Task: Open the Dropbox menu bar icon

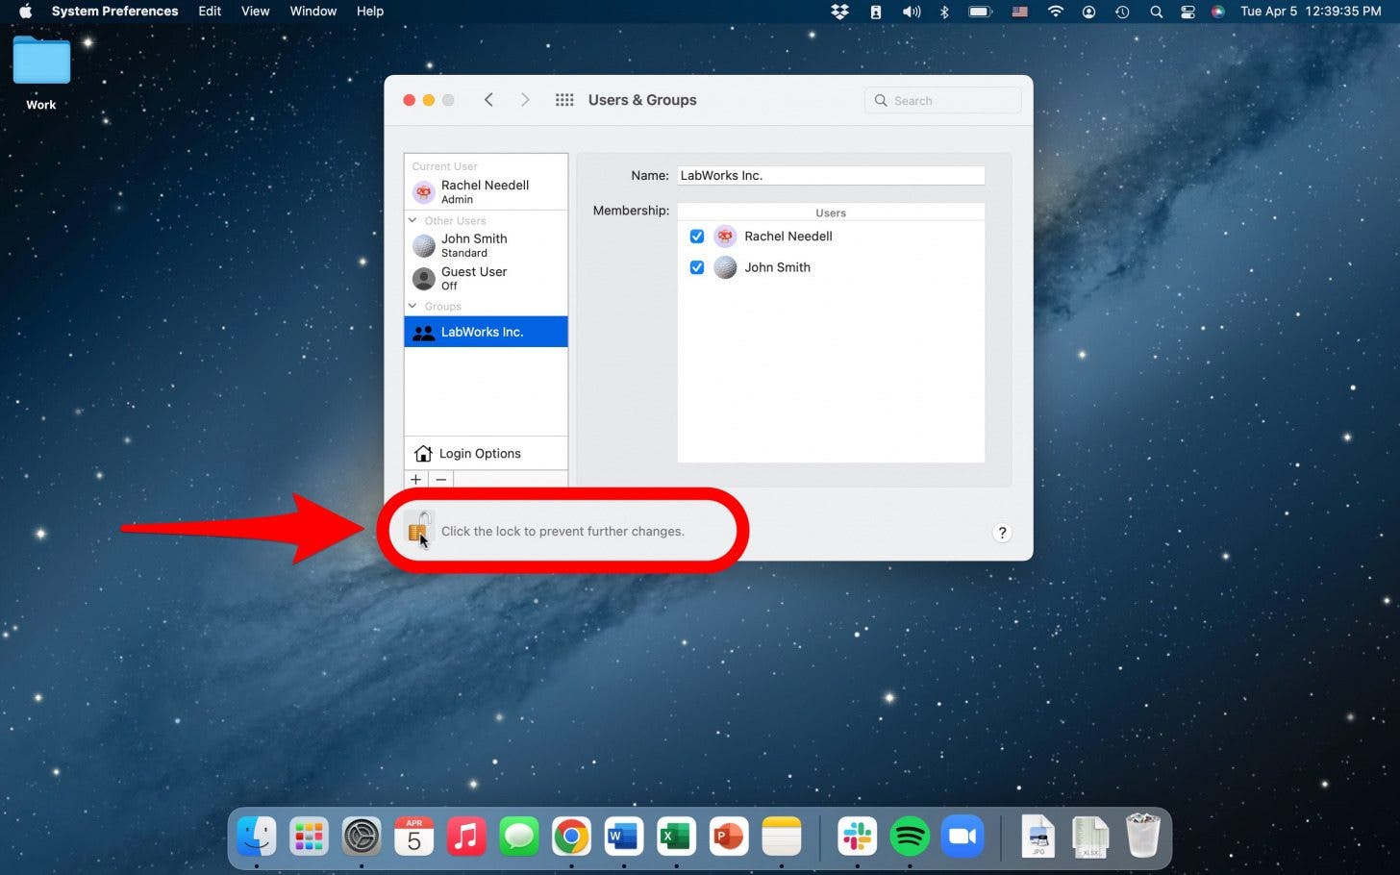Action: [x=839, y=12]
